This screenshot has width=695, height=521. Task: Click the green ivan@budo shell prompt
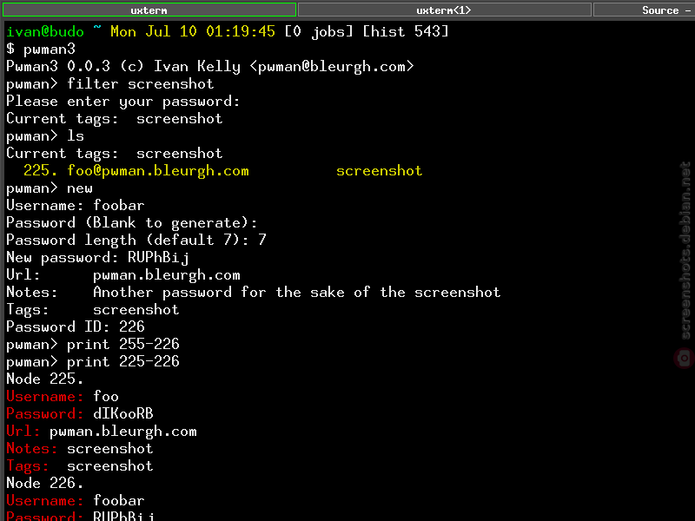coord(45,31)
